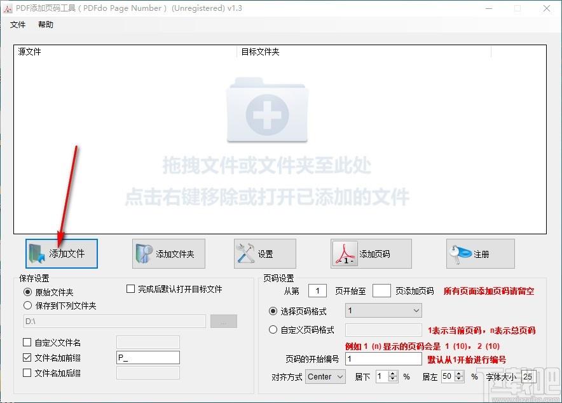This screenshot has height=403, width=562.
Task: Toggle the 文件名加后缀 checkbox
Action: click(x=27, y=373)
